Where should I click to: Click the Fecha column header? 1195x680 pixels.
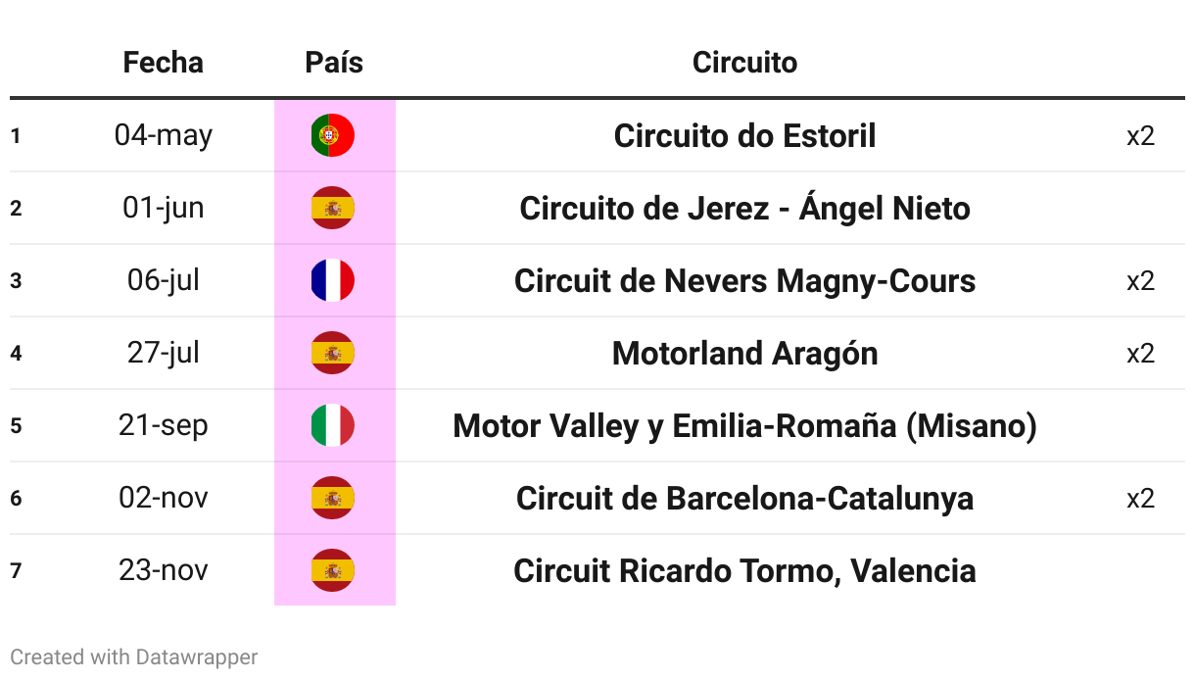(x=163, y=63)
